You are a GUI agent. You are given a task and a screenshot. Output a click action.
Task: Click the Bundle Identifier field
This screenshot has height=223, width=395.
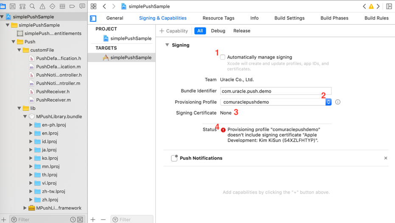click(x=276, y=91)
